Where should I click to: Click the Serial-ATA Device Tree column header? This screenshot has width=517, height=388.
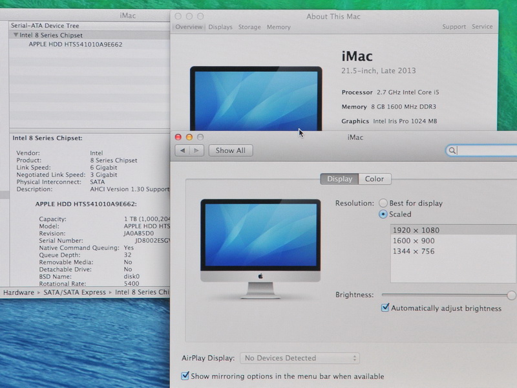[90, 26]
